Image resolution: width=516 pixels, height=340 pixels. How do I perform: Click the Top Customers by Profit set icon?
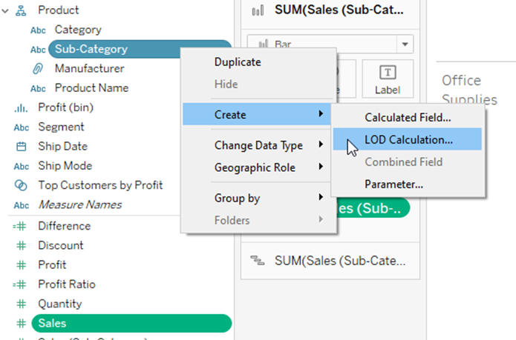[22, 185]
